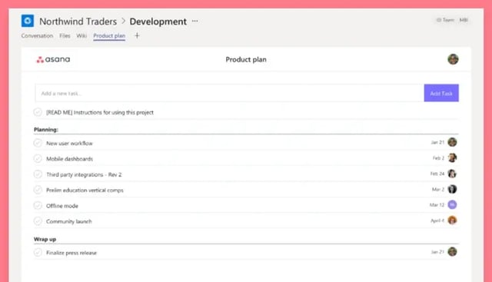The height and width of the screenshot is (282, 492).
Task: Select the Product plan tab
Action: click(109, 36)
